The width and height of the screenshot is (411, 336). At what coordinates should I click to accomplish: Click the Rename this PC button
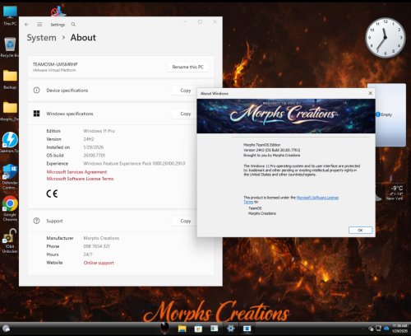point(188,67)
